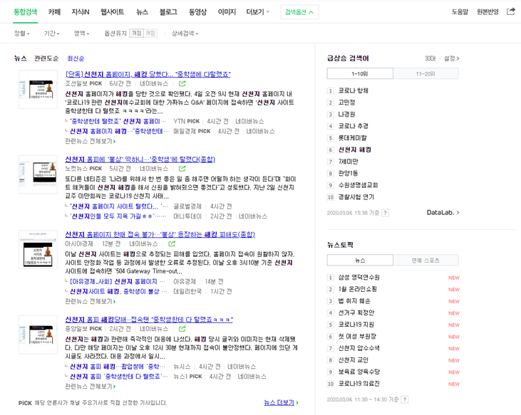The image size is (521, 415).
Task: Click the help question mark under 급상승 검색어
Action: coord(385,213)
